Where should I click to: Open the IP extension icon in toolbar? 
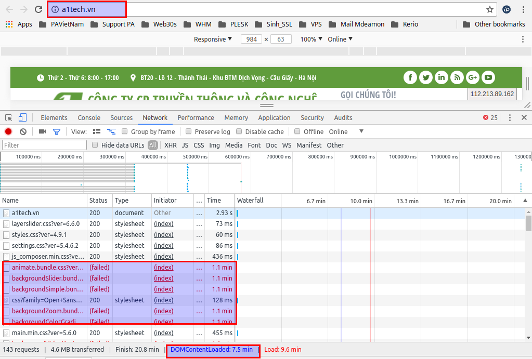pyautogui.click(x=507, y=9)
